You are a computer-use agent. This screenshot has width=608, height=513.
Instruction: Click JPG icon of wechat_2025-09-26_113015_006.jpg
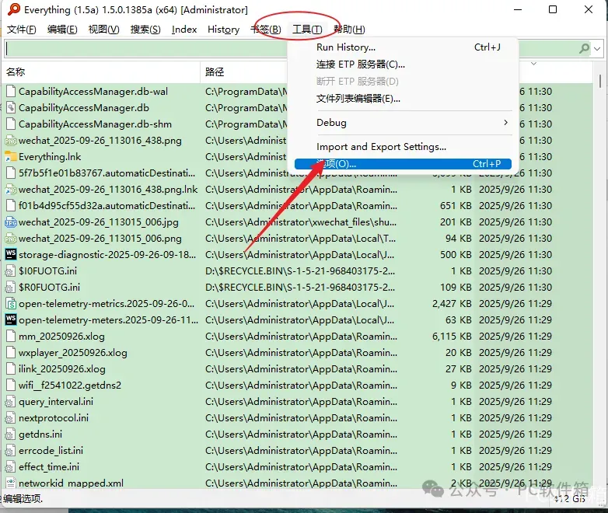coord(11,222)
